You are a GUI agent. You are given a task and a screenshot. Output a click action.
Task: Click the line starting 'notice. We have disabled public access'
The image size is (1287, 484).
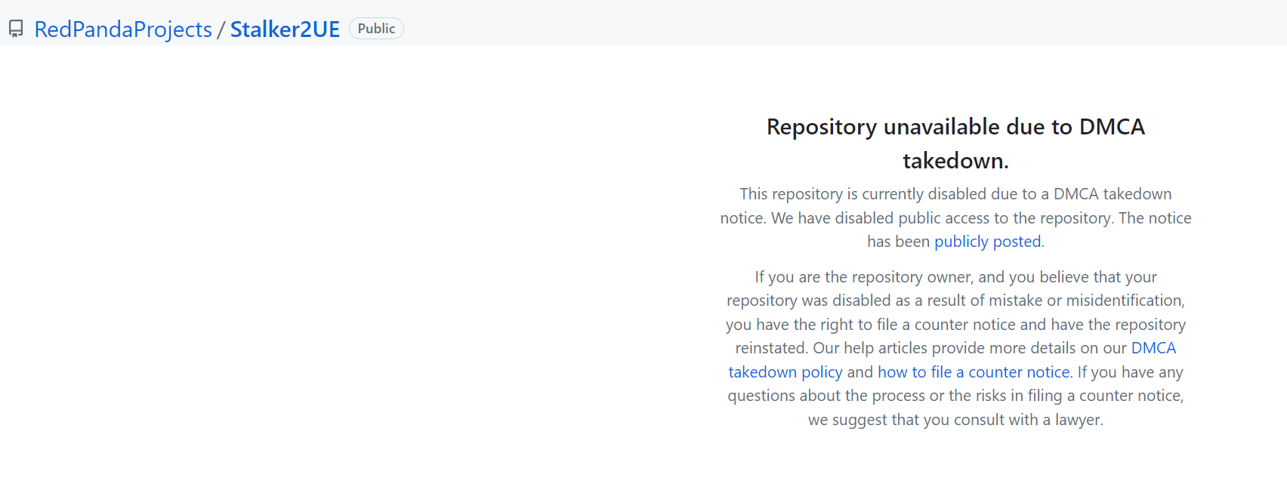955,218
